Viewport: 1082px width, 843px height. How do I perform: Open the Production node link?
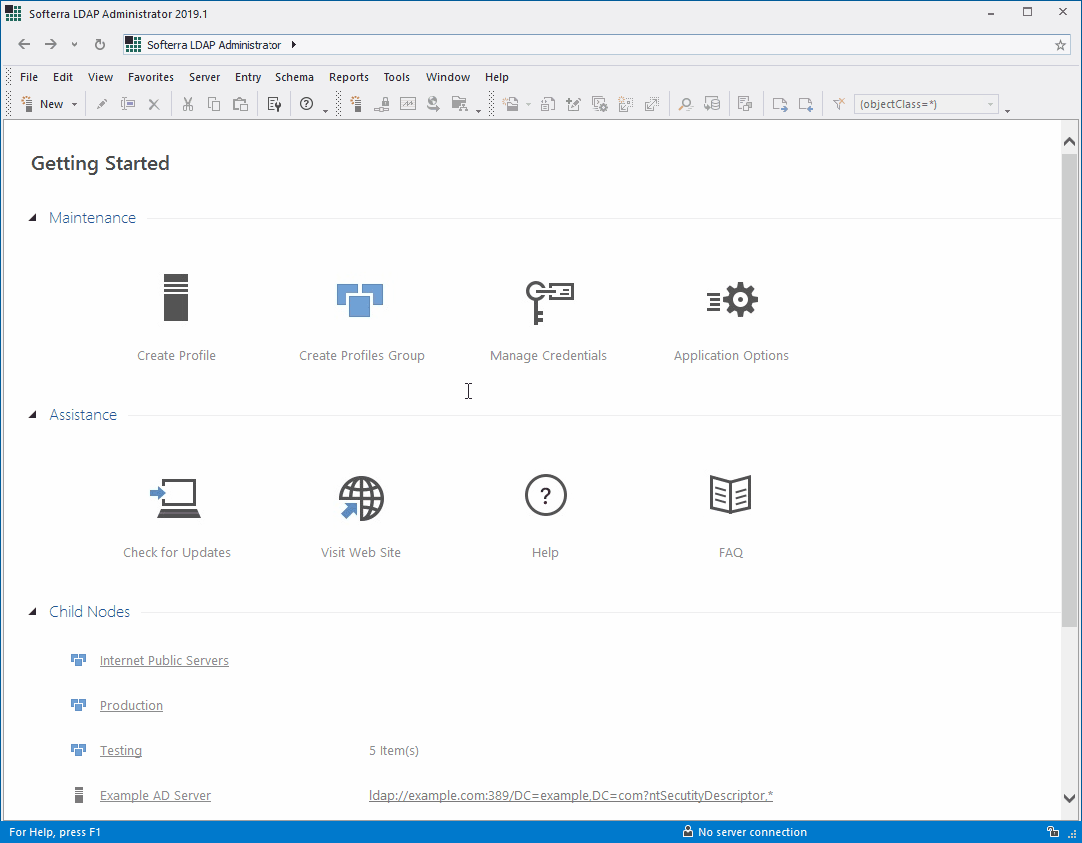coord(131,705)
